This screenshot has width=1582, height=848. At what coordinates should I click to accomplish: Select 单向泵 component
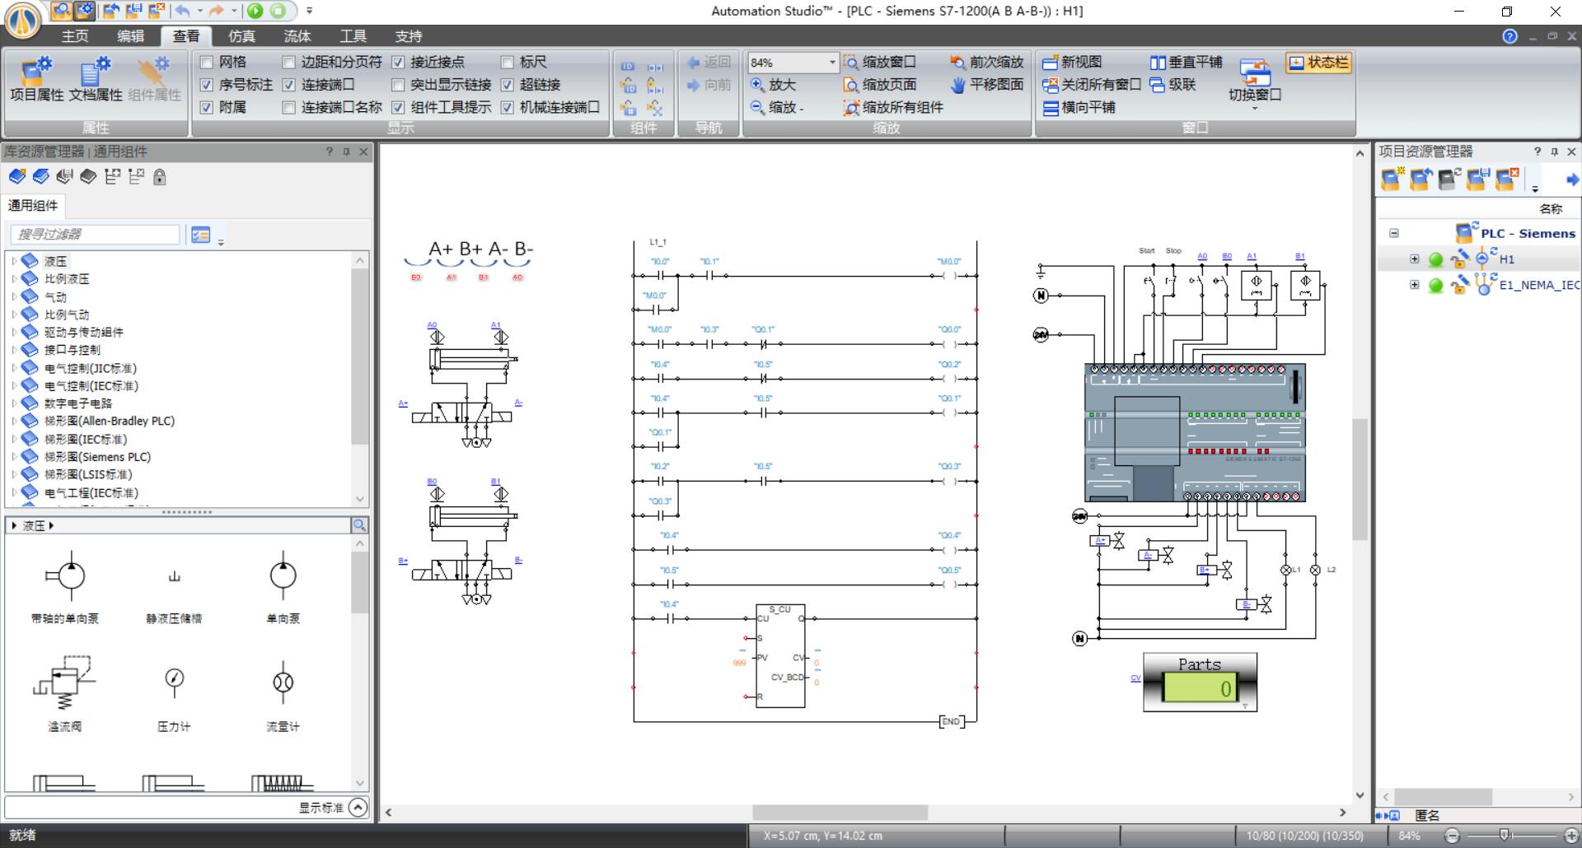click(283, 586)
